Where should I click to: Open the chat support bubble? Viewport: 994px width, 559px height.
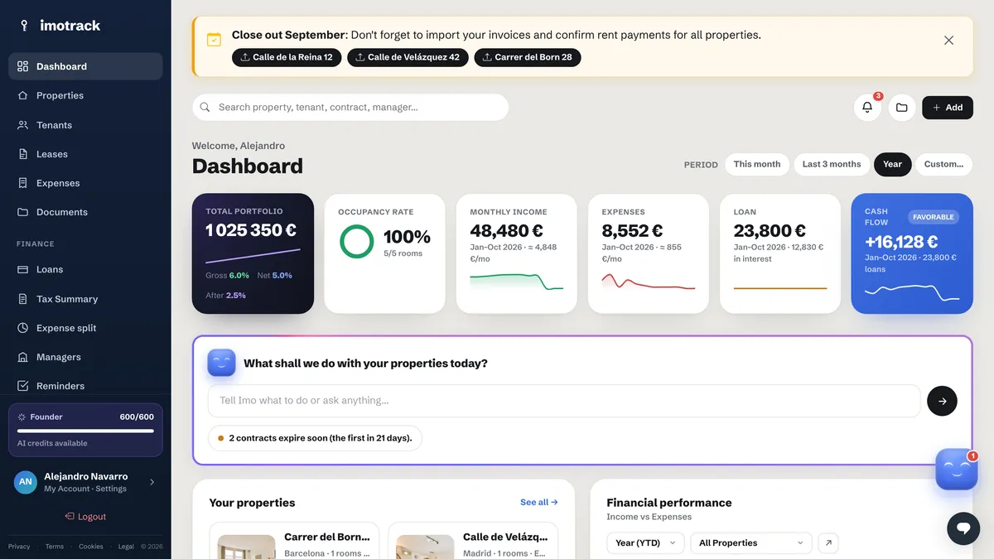pyautogui.click(x=963, y=528)
